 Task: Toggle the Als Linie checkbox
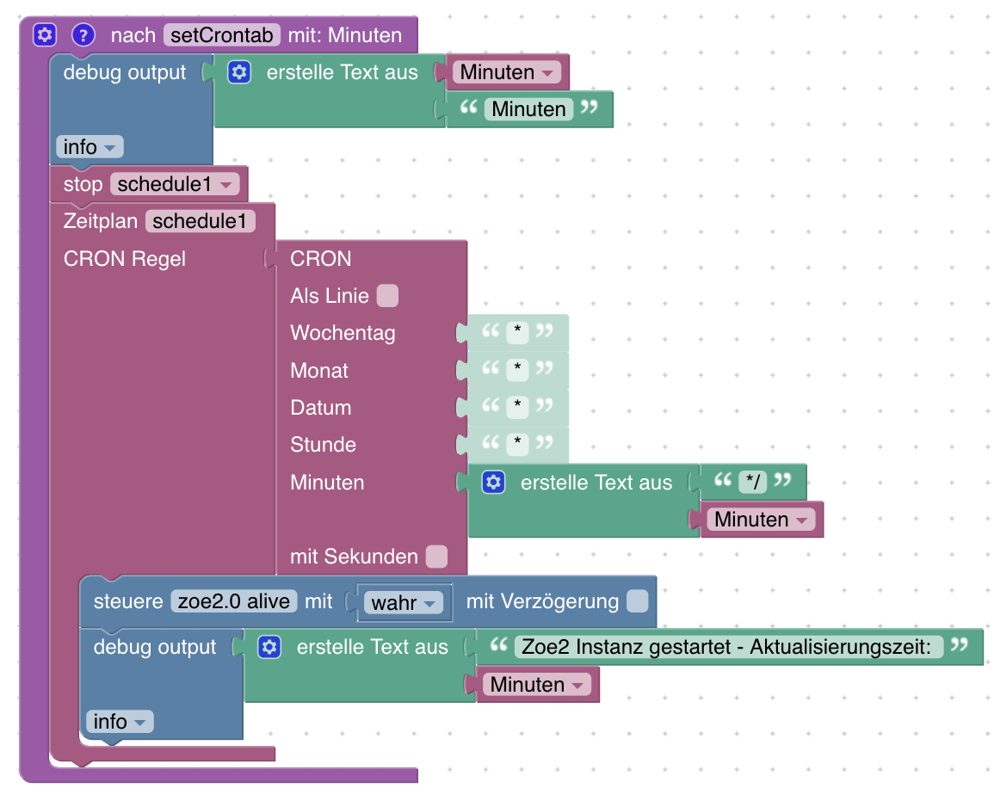coord(387,295)
